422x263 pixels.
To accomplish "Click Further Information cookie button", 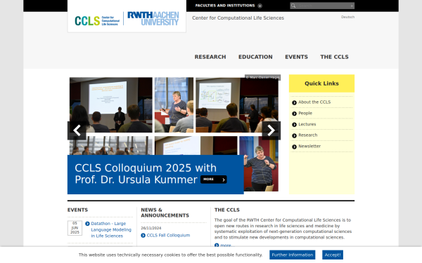I will coord(293,255).
